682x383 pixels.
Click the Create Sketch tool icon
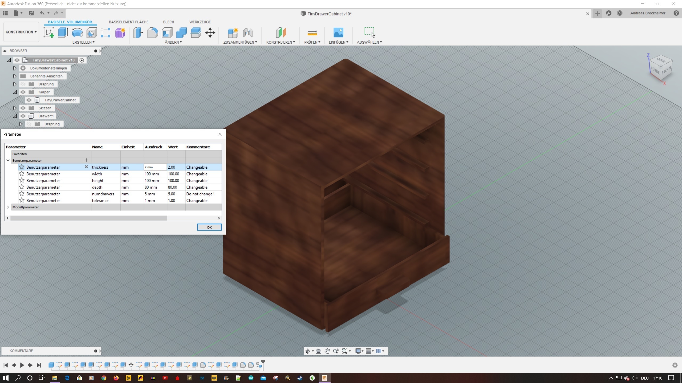49,33
